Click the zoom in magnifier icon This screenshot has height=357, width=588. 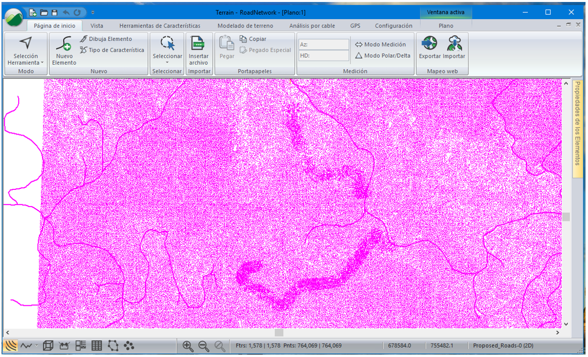188,346
